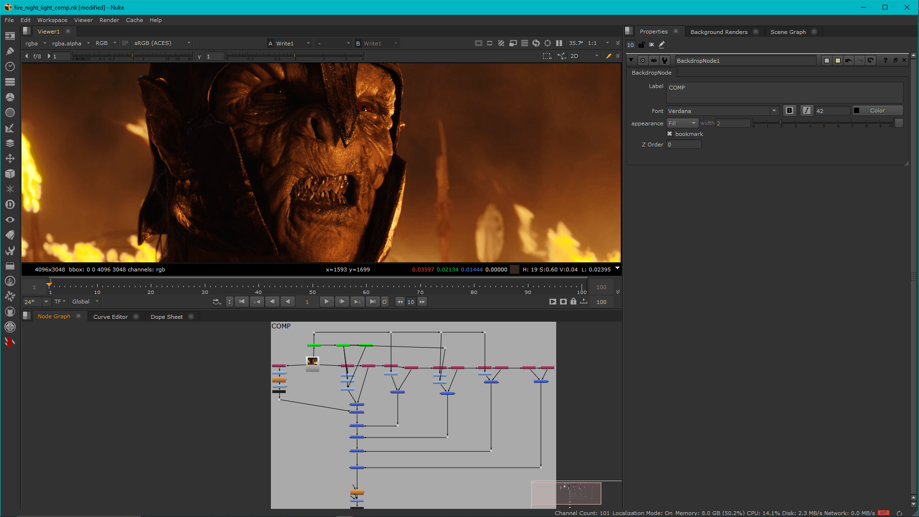Open the File menu
This screenshot has height=517, width=919.
point(9,20)
